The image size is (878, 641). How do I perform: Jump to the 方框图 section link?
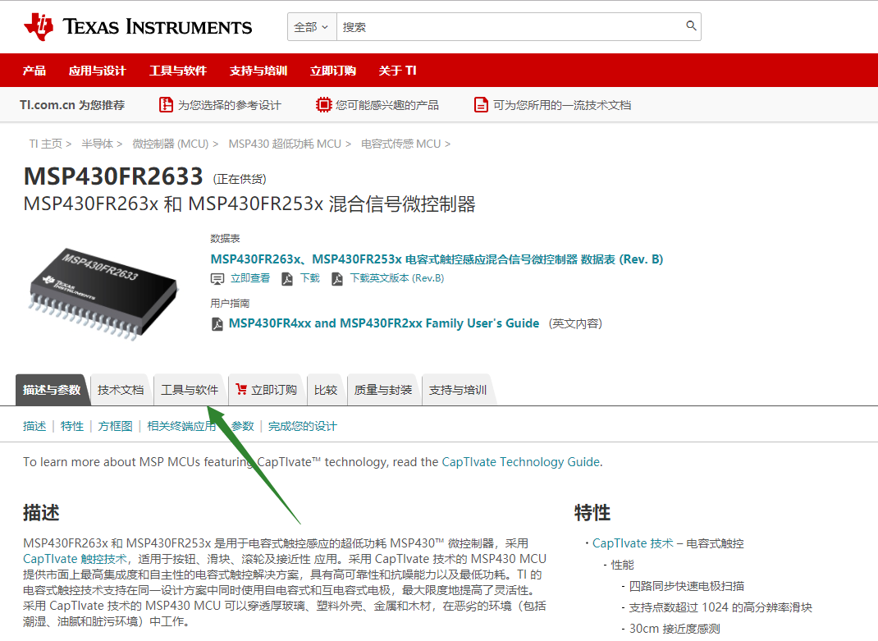click(x=116, y=427)
